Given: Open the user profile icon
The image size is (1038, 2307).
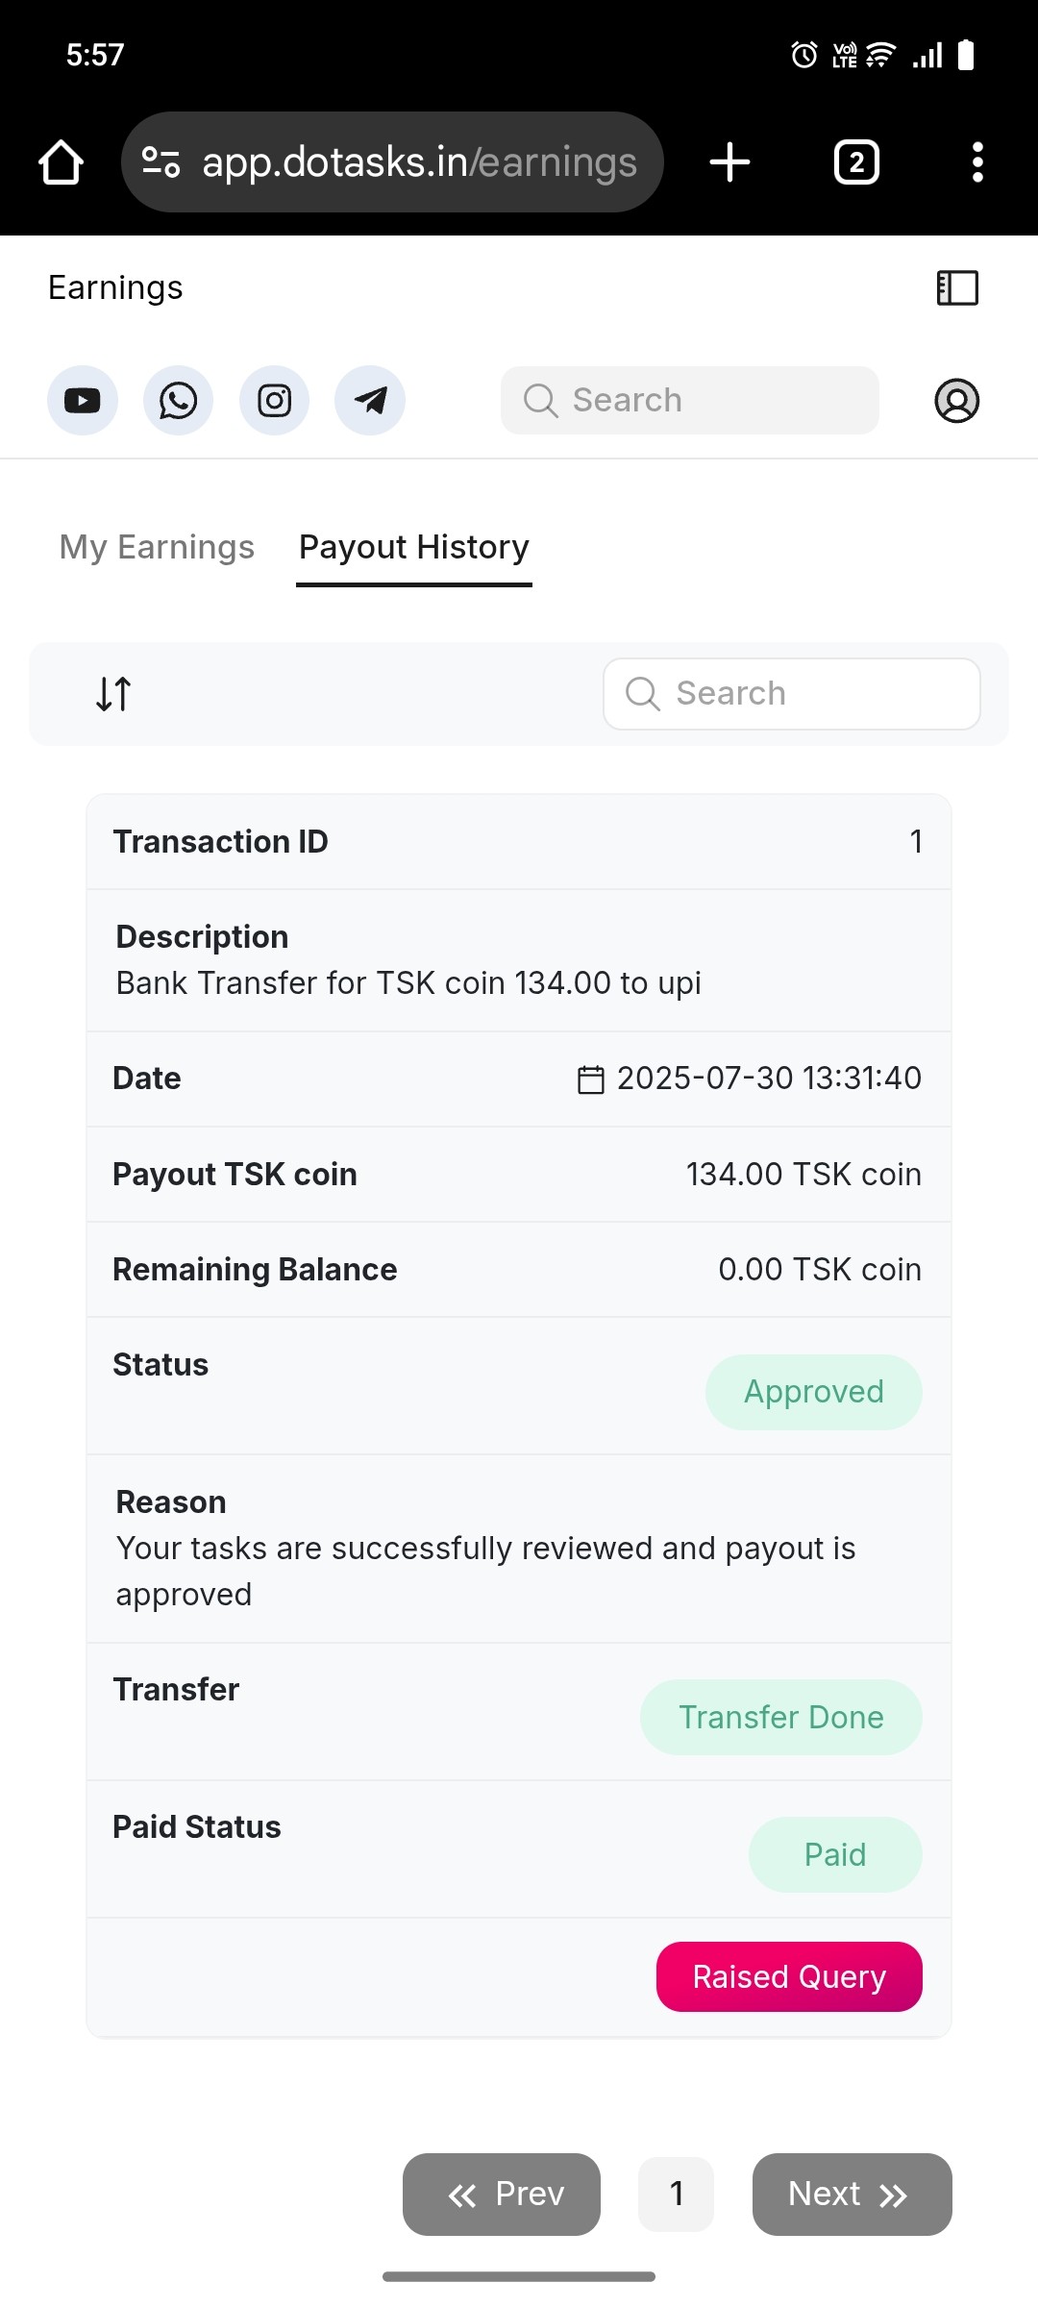Looking at the screenshot, I should 956,400.
